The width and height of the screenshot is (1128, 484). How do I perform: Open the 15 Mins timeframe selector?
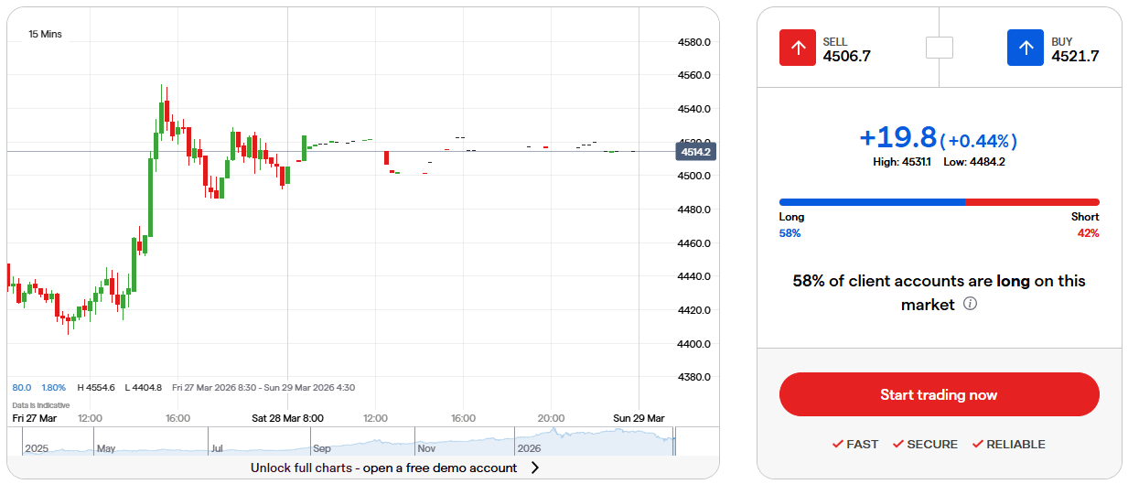[46, 34]
